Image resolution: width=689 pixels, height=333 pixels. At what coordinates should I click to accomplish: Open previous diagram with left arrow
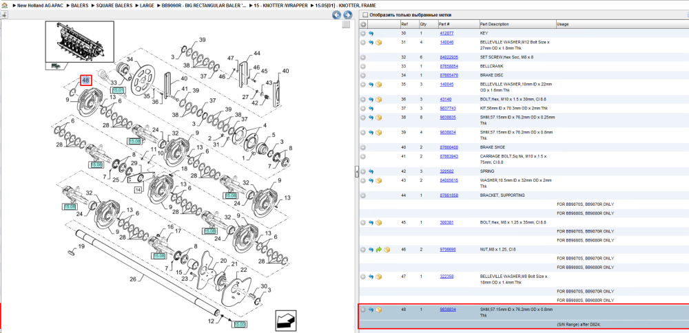point(337,15)
